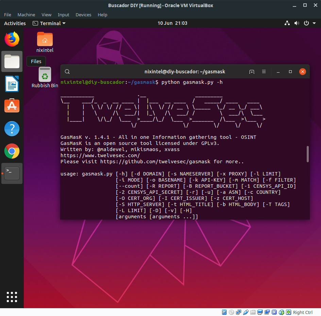
Task: Click the '[-k API-KEY]' usage option
Action: point(207,180)
